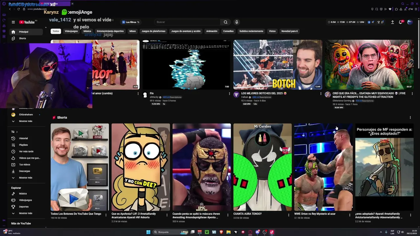Select the 'Mixes' filter chip
Image resolution: width=420 pixels, height=236 pixels.
133,31
